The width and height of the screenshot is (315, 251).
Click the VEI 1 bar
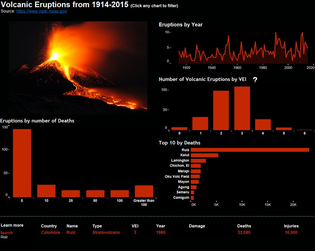[200, 124]
